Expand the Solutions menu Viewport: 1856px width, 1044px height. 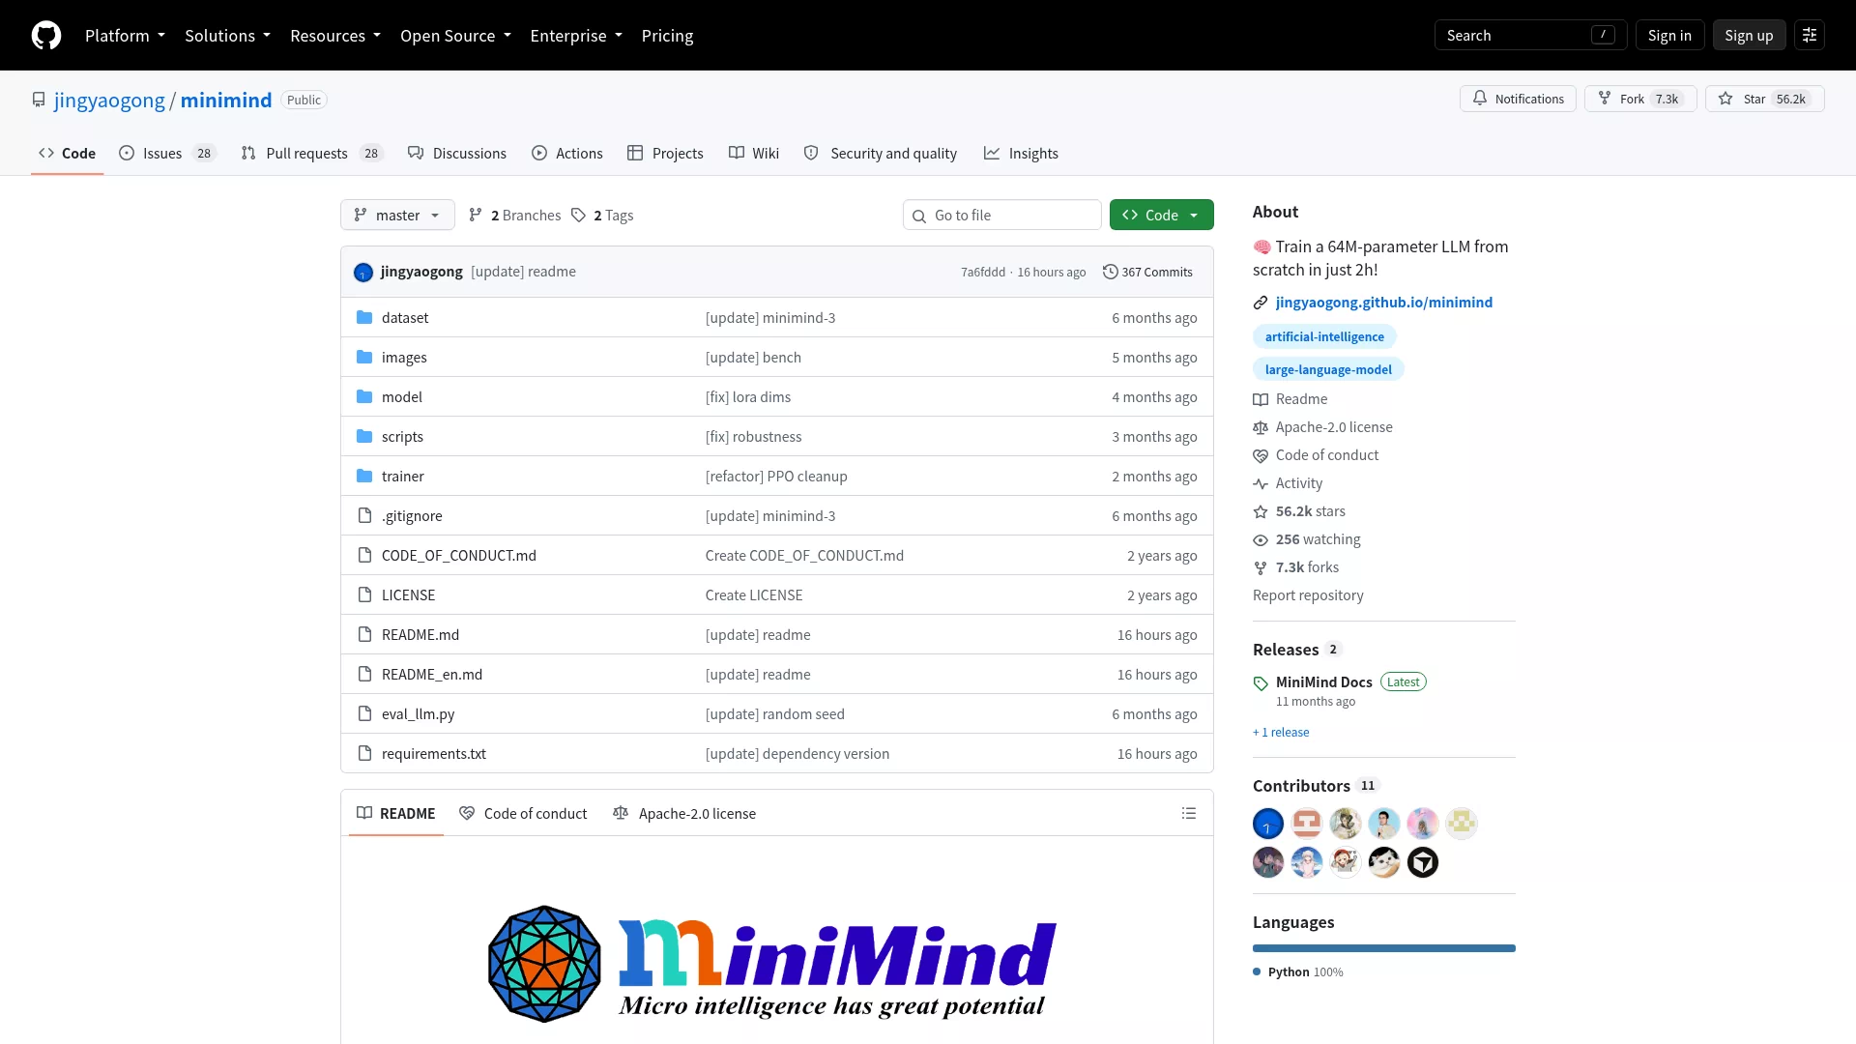pyautogui.click(x=227, y=36)
